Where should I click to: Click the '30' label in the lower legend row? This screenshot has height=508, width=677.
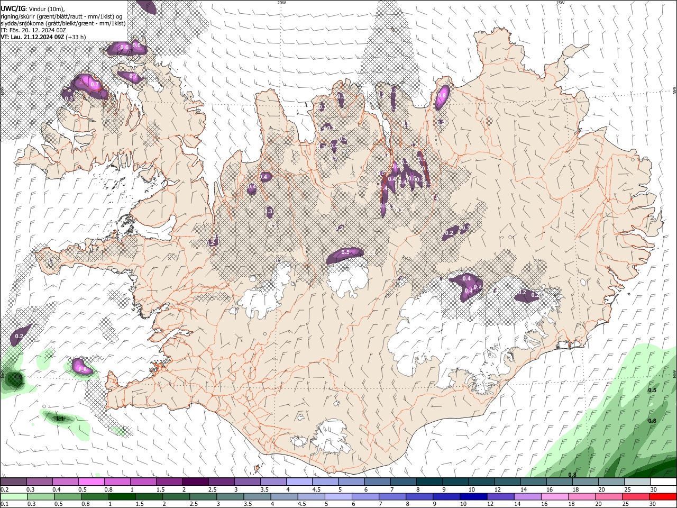click(x=654, y=504)
